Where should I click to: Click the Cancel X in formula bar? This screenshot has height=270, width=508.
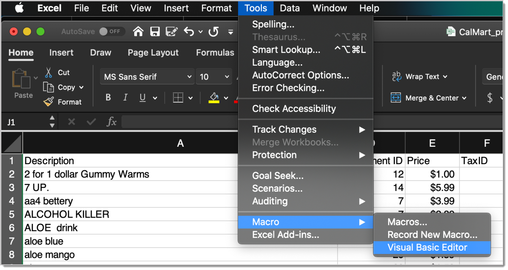[x=71, y=122]
